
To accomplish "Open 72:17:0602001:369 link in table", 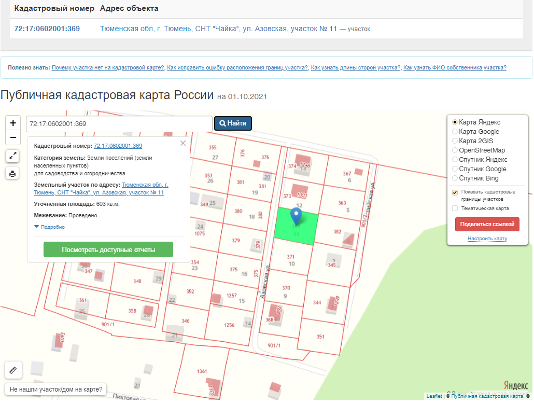I will click(x=47, y=29).
